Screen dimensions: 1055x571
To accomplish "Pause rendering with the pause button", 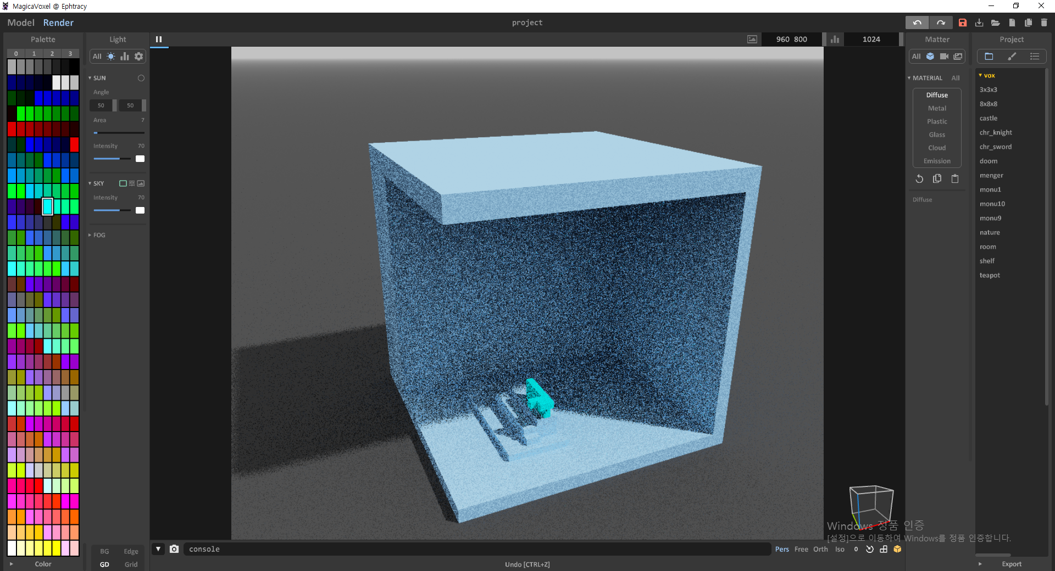I will click(159, 39).
